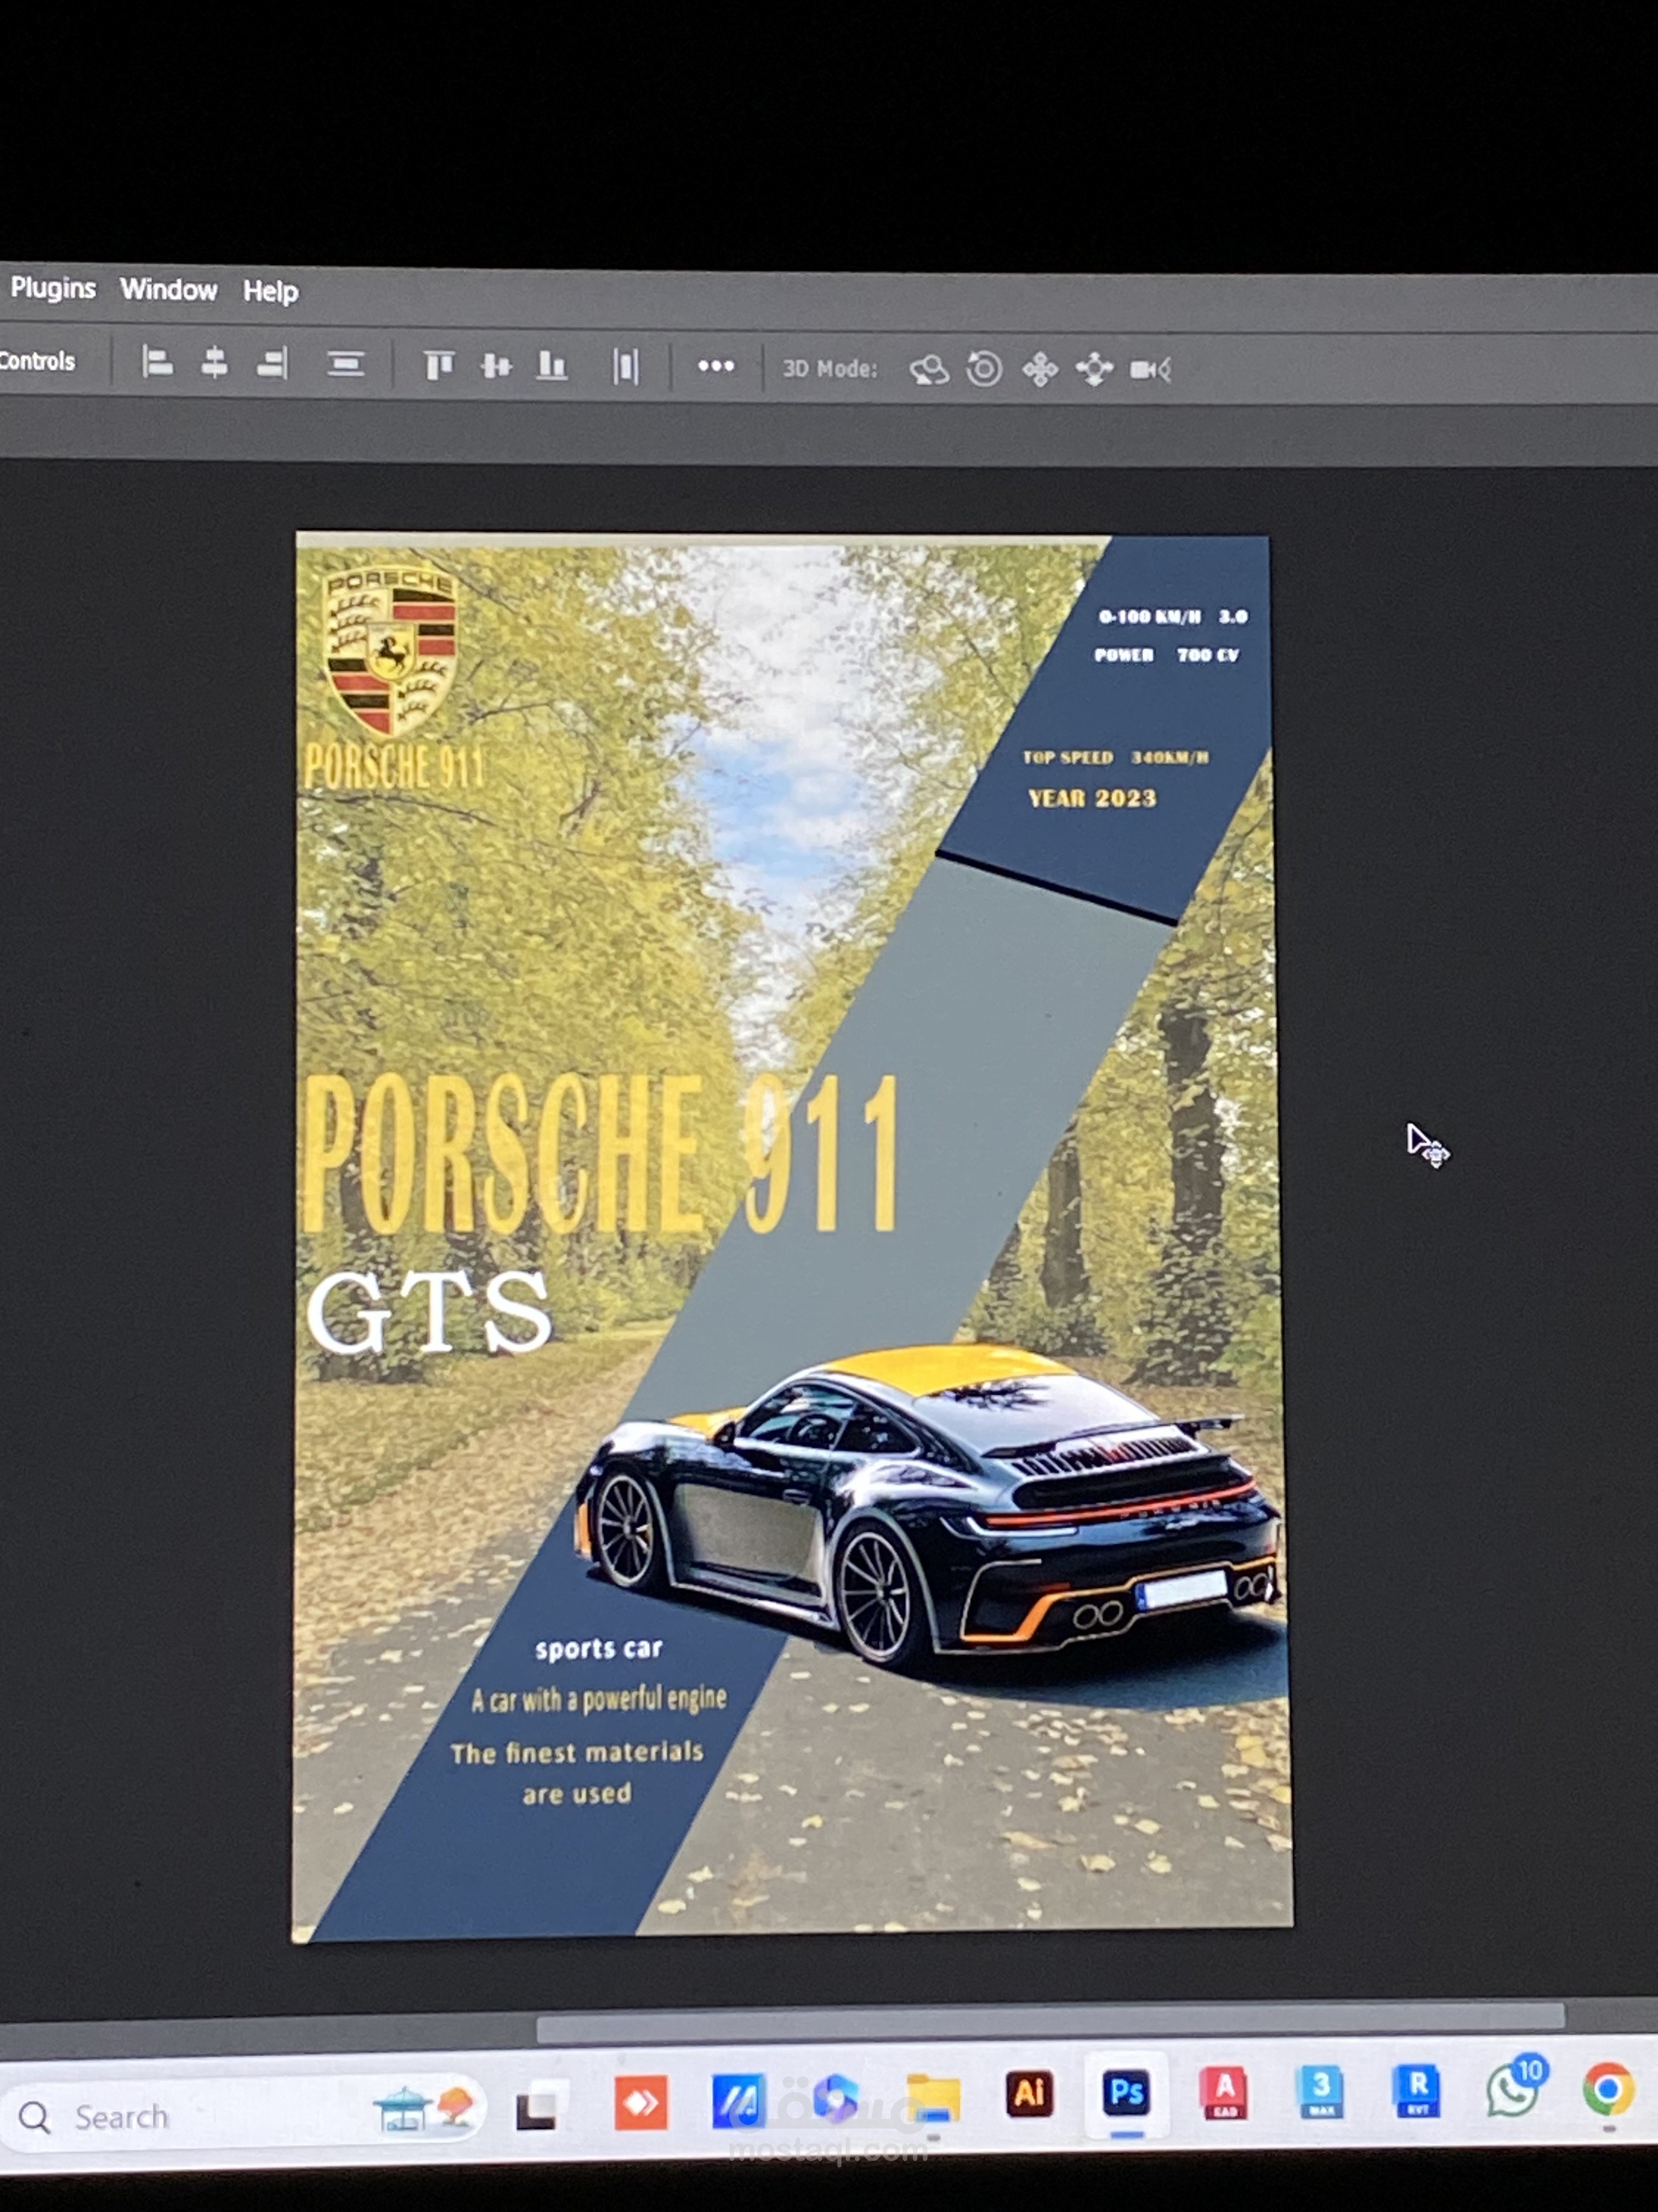Select the 3D slide camera mode
This screenshot has width=1658, height=2212.
tap(1094, 370)
